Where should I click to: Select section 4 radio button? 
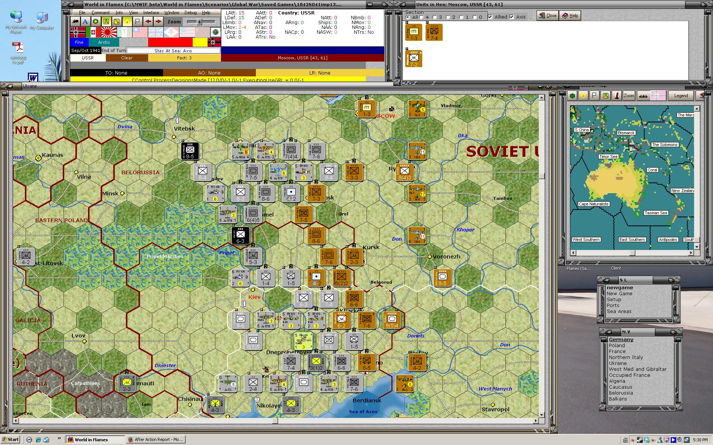[421, 17]
